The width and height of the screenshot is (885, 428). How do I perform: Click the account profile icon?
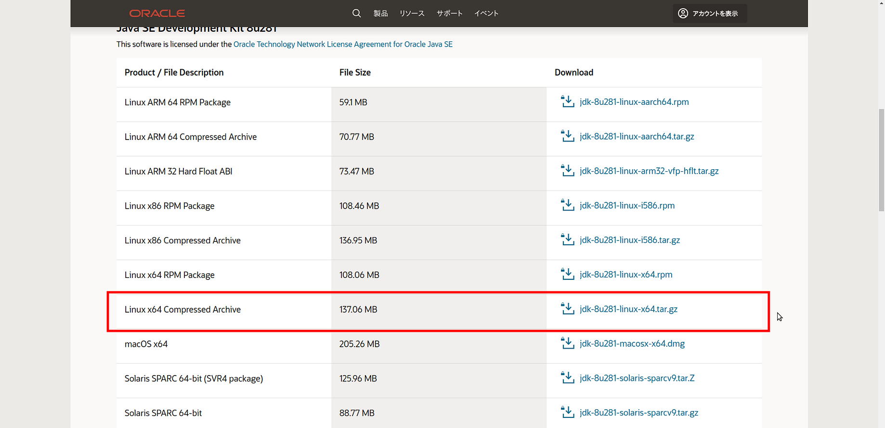pyautogui.click(x=683, y=13)
